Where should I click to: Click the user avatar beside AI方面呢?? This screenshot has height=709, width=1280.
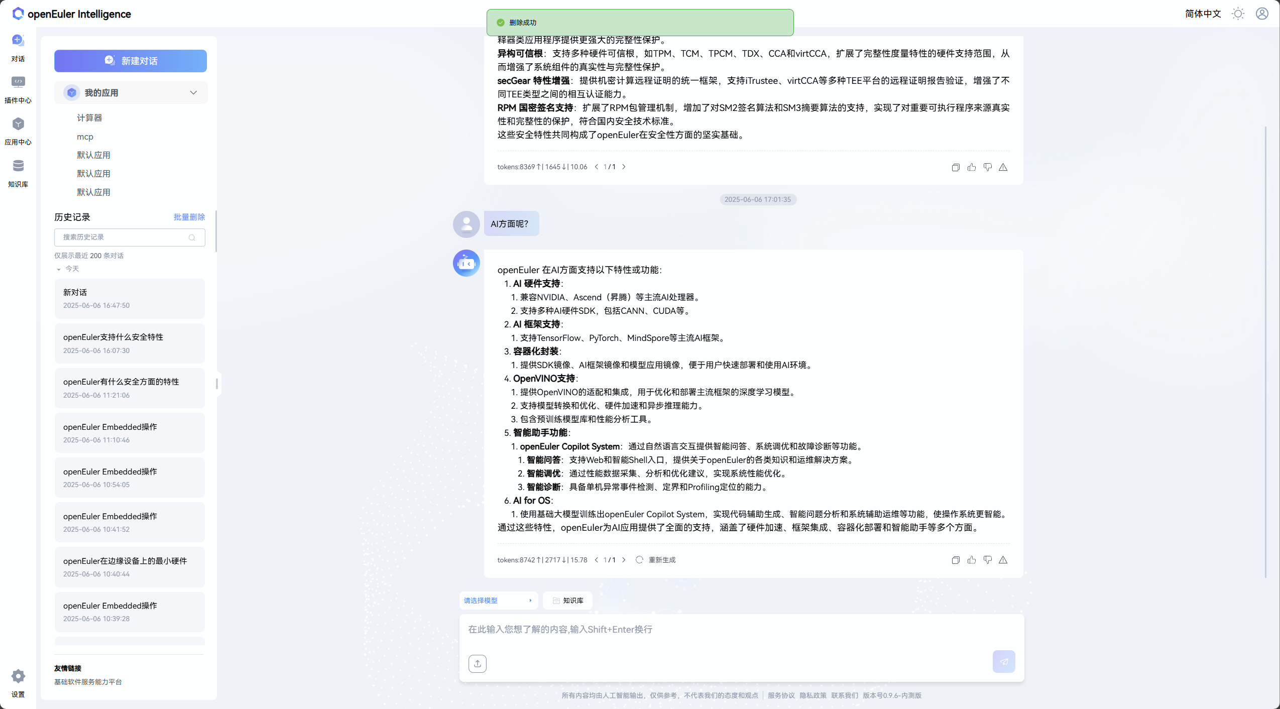pos(467,224)
